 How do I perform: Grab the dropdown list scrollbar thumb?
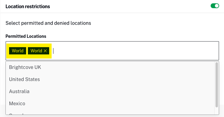click(x=217, y=85)
